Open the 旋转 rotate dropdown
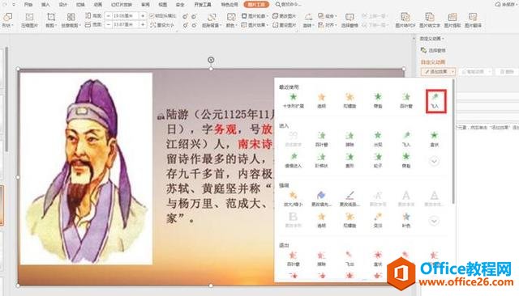519x296 pixels. point(308,20)
